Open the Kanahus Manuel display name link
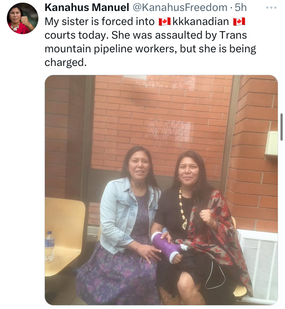Viewport: 285px width, 309px height. tap(87, 8)
